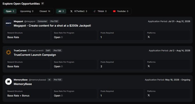Viewport: 195px width, 104px height.
Task: Filter by X(Twitter) platform
Action: [79, 11]
